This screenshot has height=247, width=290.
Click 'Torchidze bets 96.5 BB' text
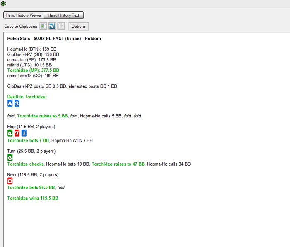31,188
